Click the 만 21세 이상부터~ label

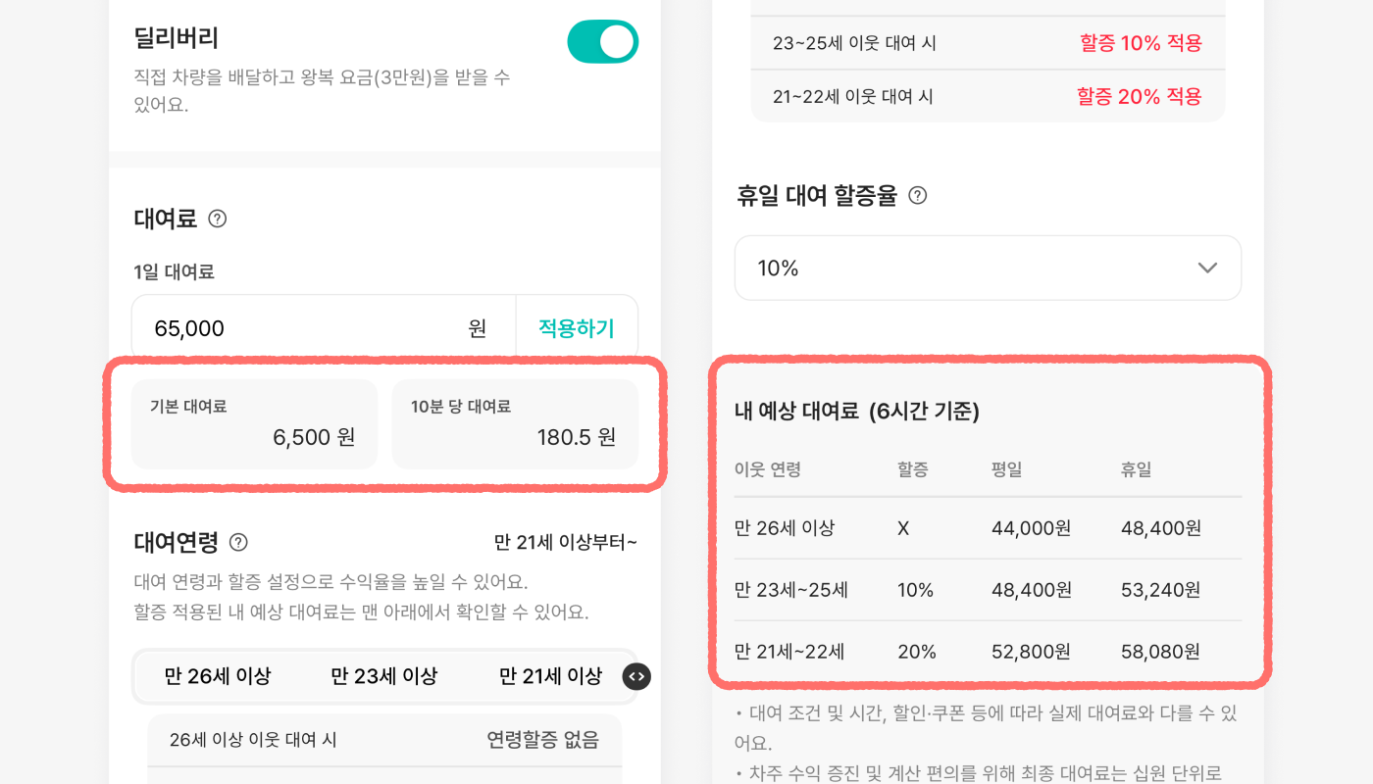564,542
